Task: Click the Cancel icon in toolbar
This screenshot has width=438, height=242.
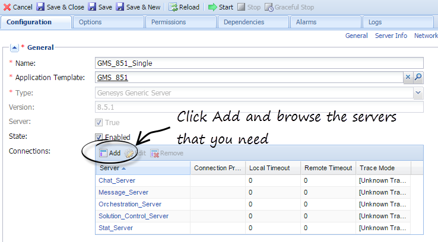Action: tap(7, 7)
